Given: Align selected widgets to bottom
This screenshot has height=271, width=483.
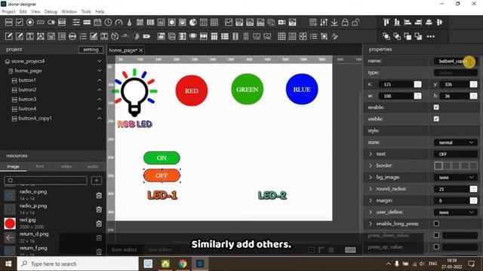Looking at the screenshot, I should 397,22.
